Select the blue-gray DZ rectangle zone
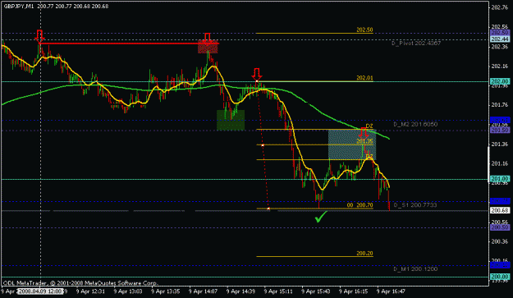The width and height of the screenshot is (513, 298). click(352, 144)
